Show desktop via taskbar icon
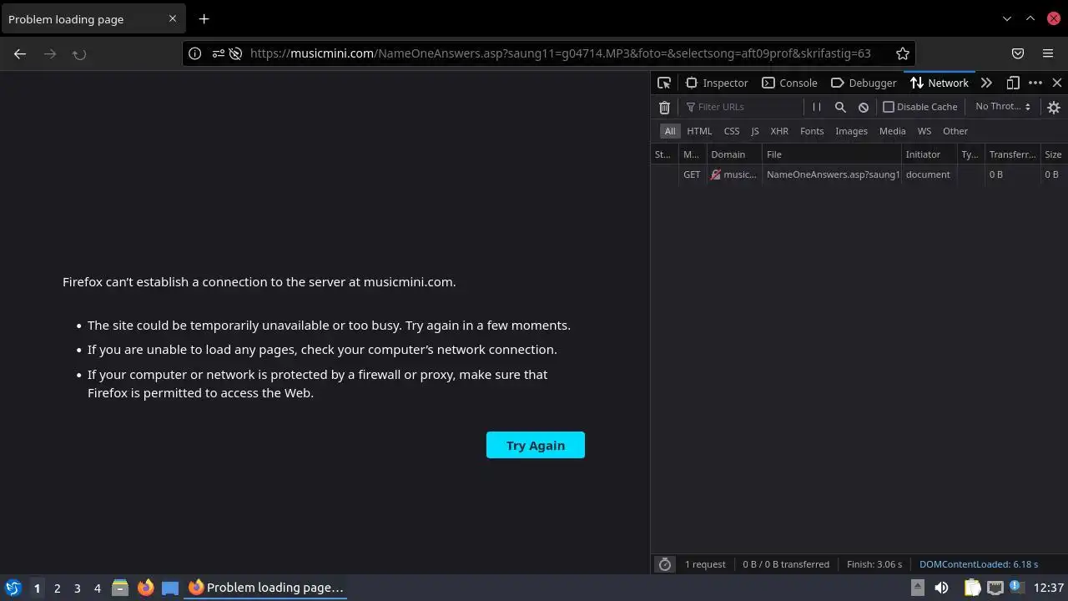Image resolution: width=1068 pixels, height=601 pixels. click(x=170, y=588)
